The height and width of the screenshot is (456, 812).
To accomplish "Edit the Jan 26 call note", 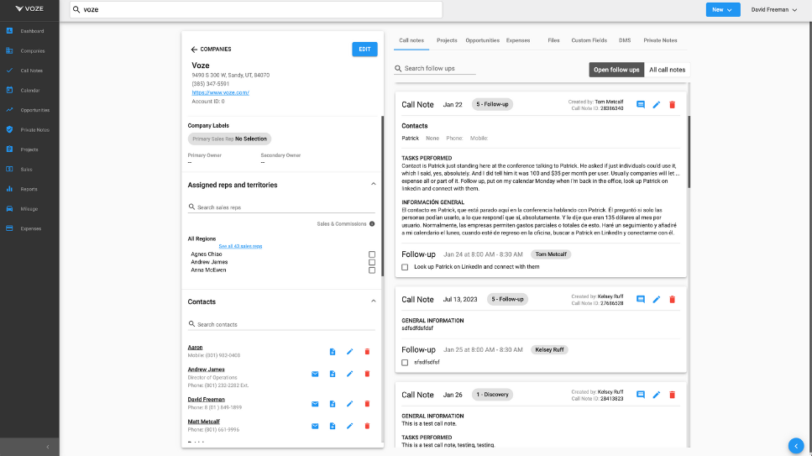I will click(x=656, y=395).
